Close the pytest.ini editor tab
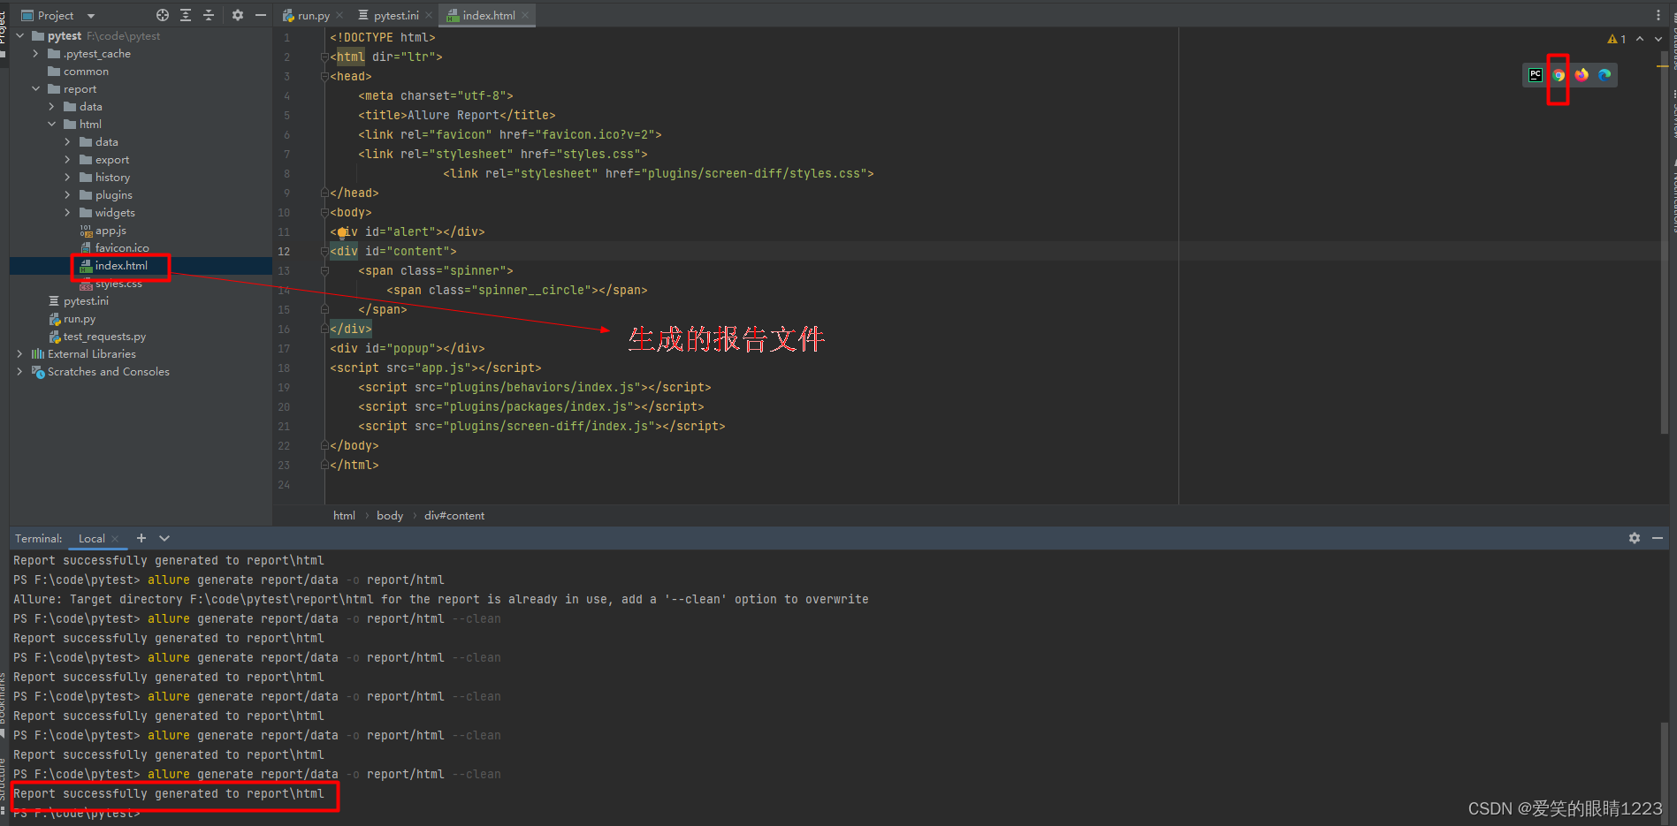Image resolution: width=1677 pixels, height=826 pixels. (x=429, y=15)
